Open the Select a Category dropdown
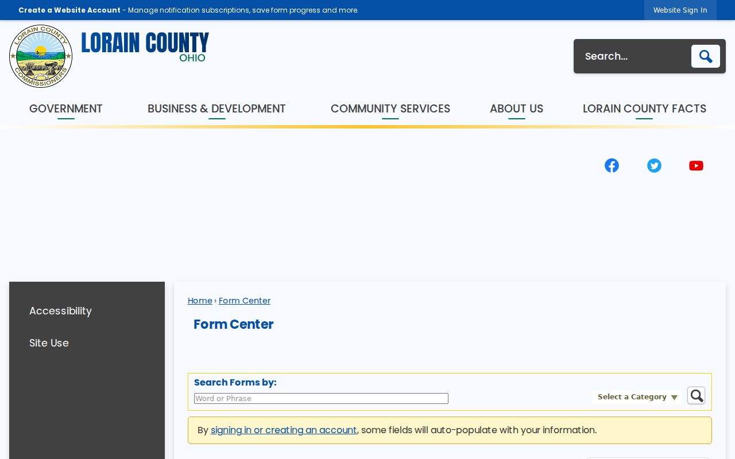 tap(637, 397)
